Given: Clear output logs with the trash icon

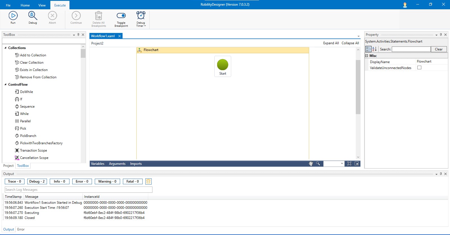Looking at the screenshot, I should coord(148,181).
